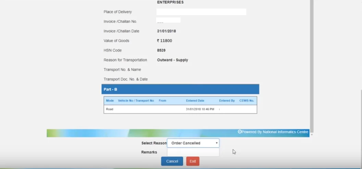Click the Entered Date column header
This screenshot has width=362, height=169.
195,100
